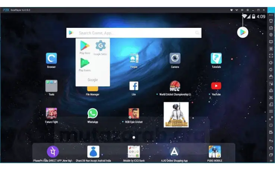Toggle fullscreen with the sidebar corners icon
275x170 pixels.
(271, 56)
